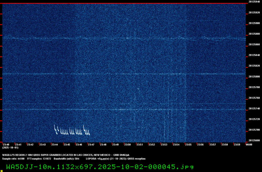The width and height of the screenshot is (262, 172).
Task: Click the 23:49 time axis label
Action: click(115, 144)
